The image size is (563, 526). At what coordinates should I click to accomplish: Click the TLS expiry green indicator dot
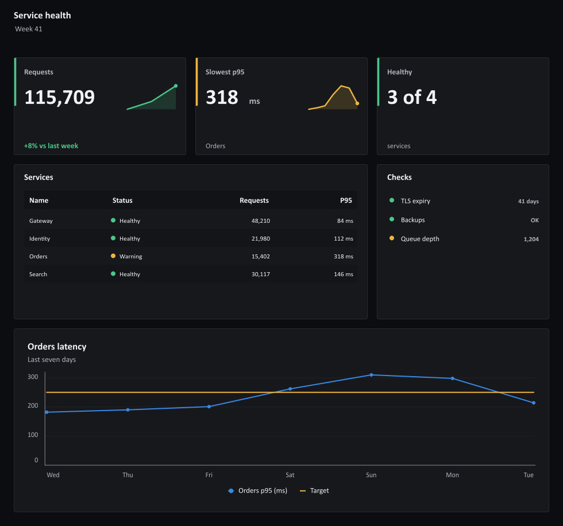tap(392, 200)
